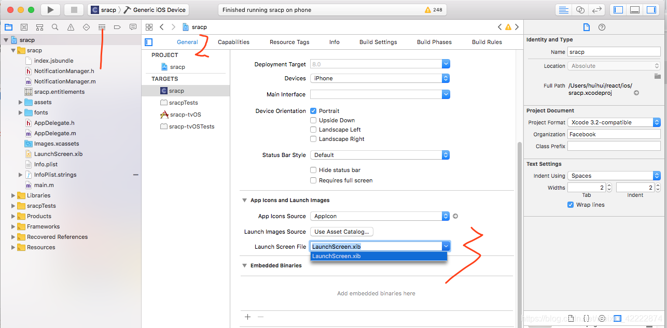Switch to the Build Rules tab
Viewport: 667px width, 328px height.
coord(487,42)
